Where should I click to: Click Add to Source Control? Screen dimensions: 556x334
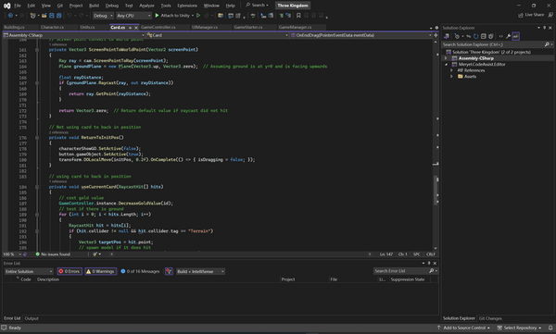[463, 328]
